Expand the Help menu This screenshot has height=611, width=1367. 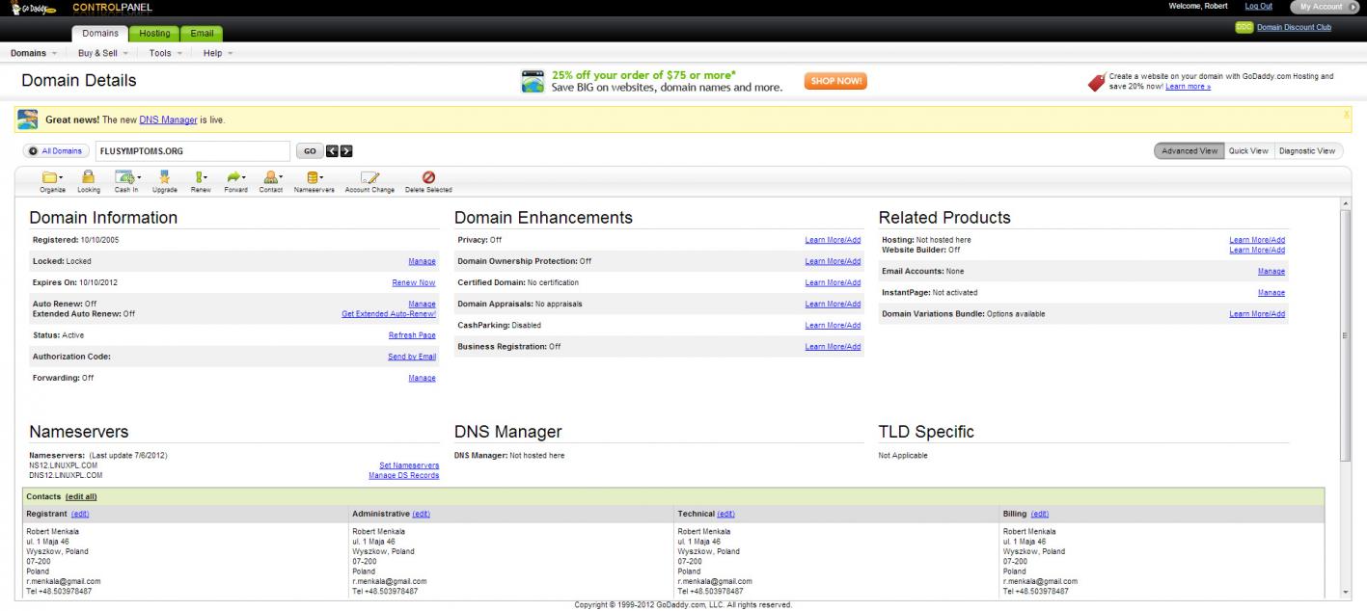pyautogui.click(x=218, y=52)
